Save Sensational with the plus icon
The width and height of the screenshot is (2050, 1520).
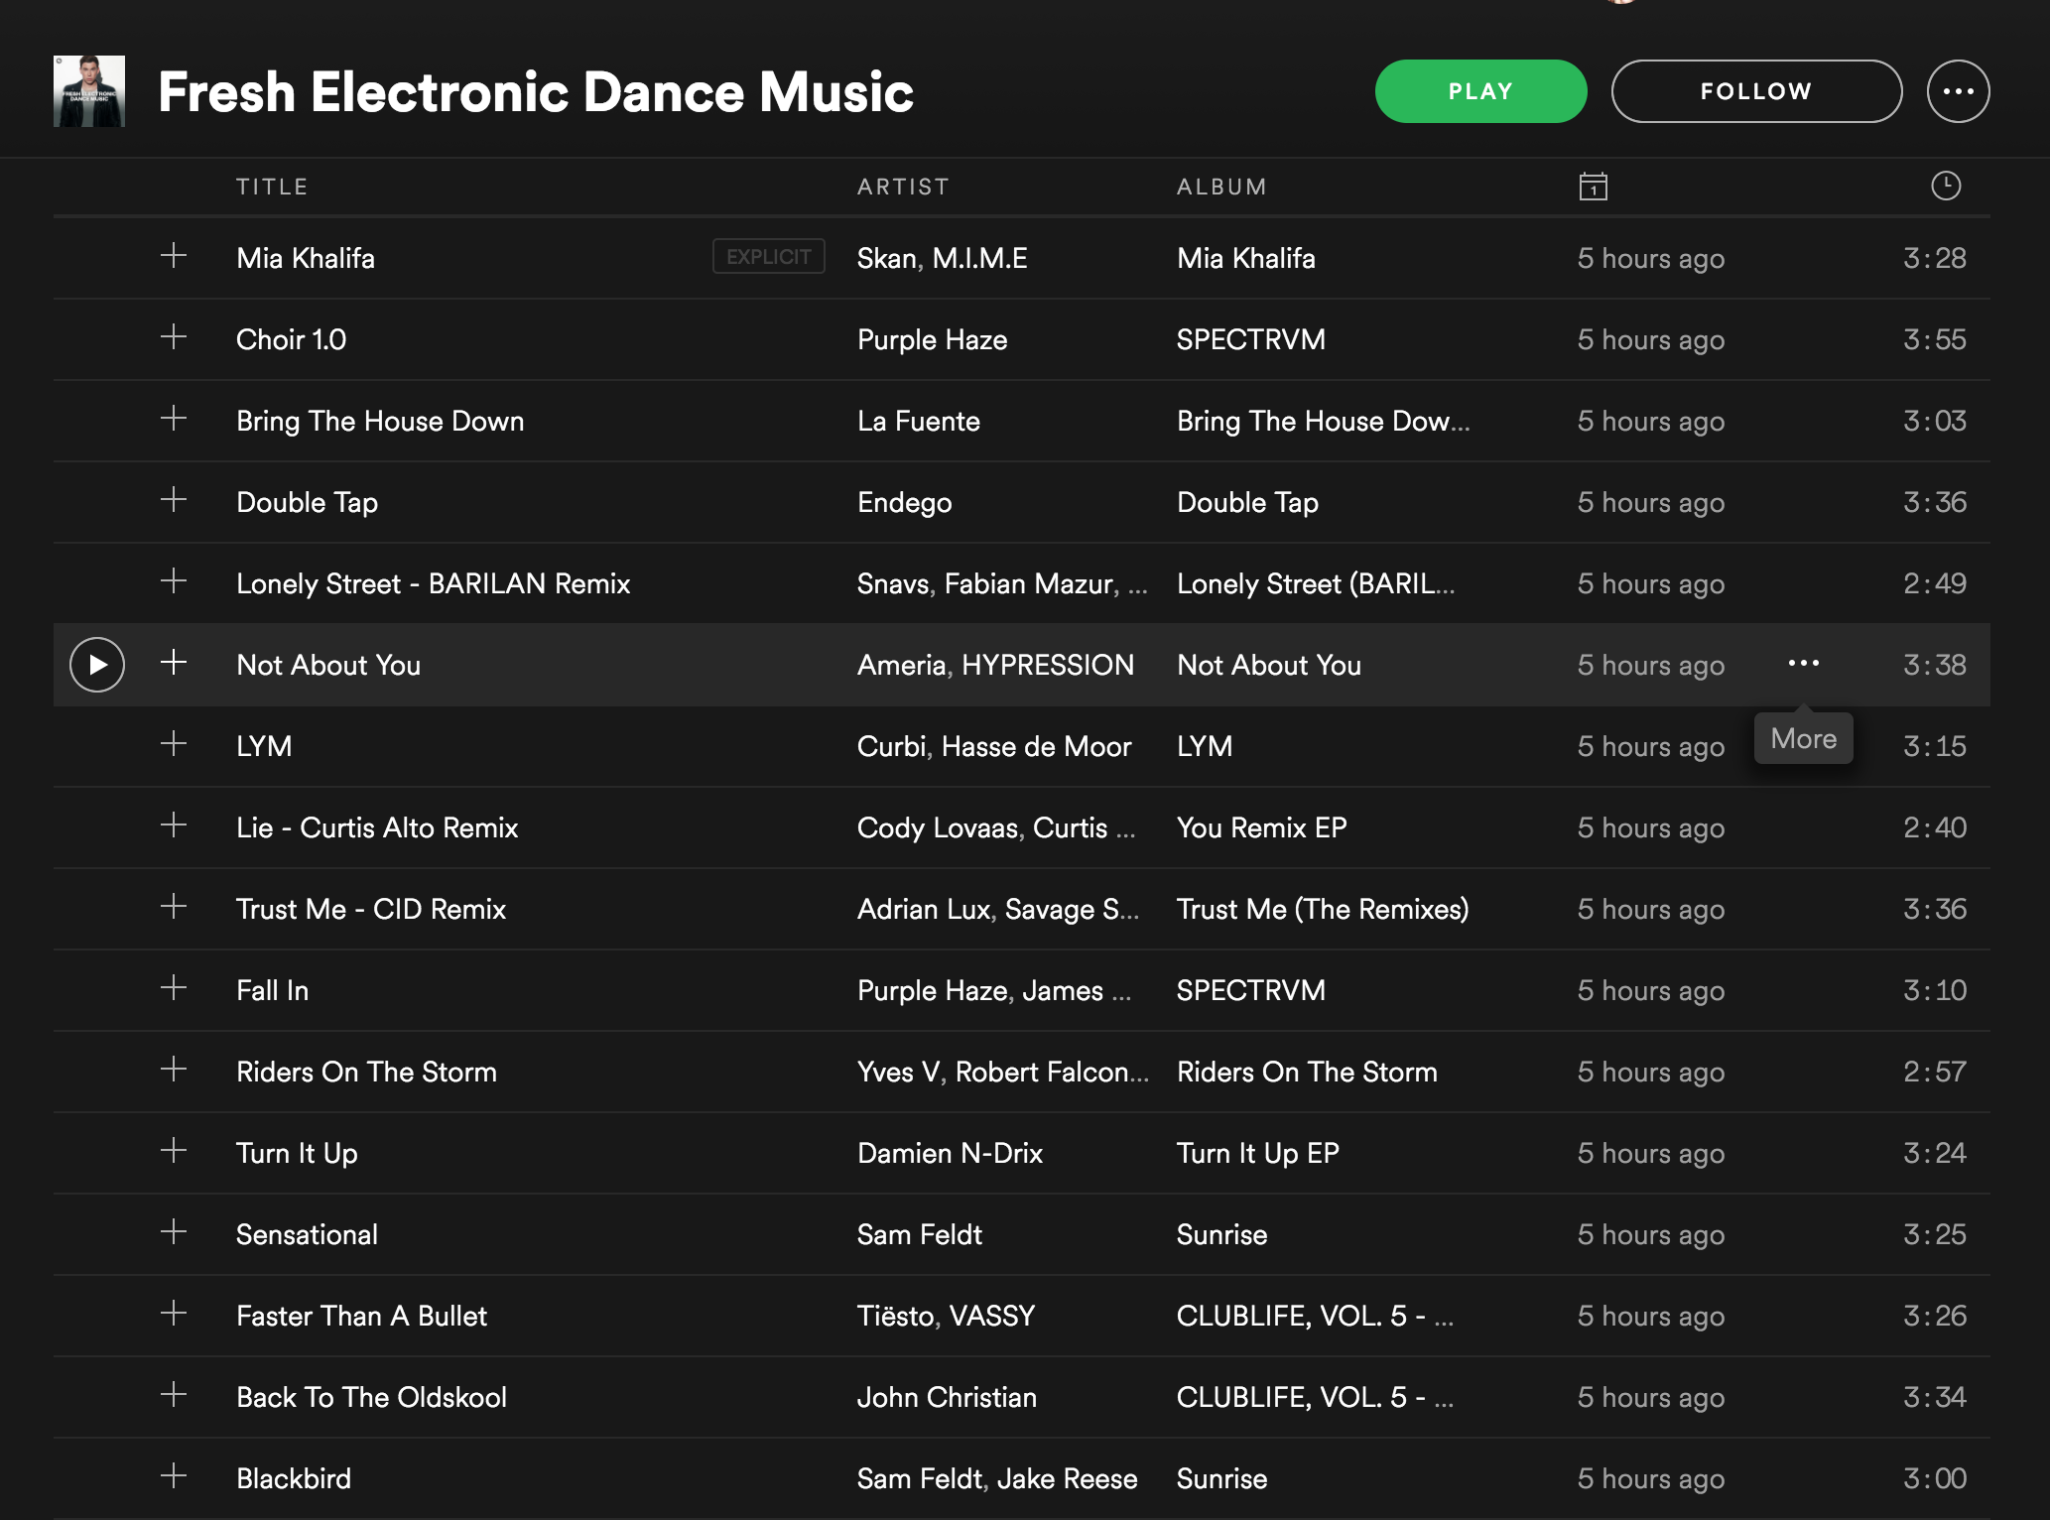pos(174,1232)
